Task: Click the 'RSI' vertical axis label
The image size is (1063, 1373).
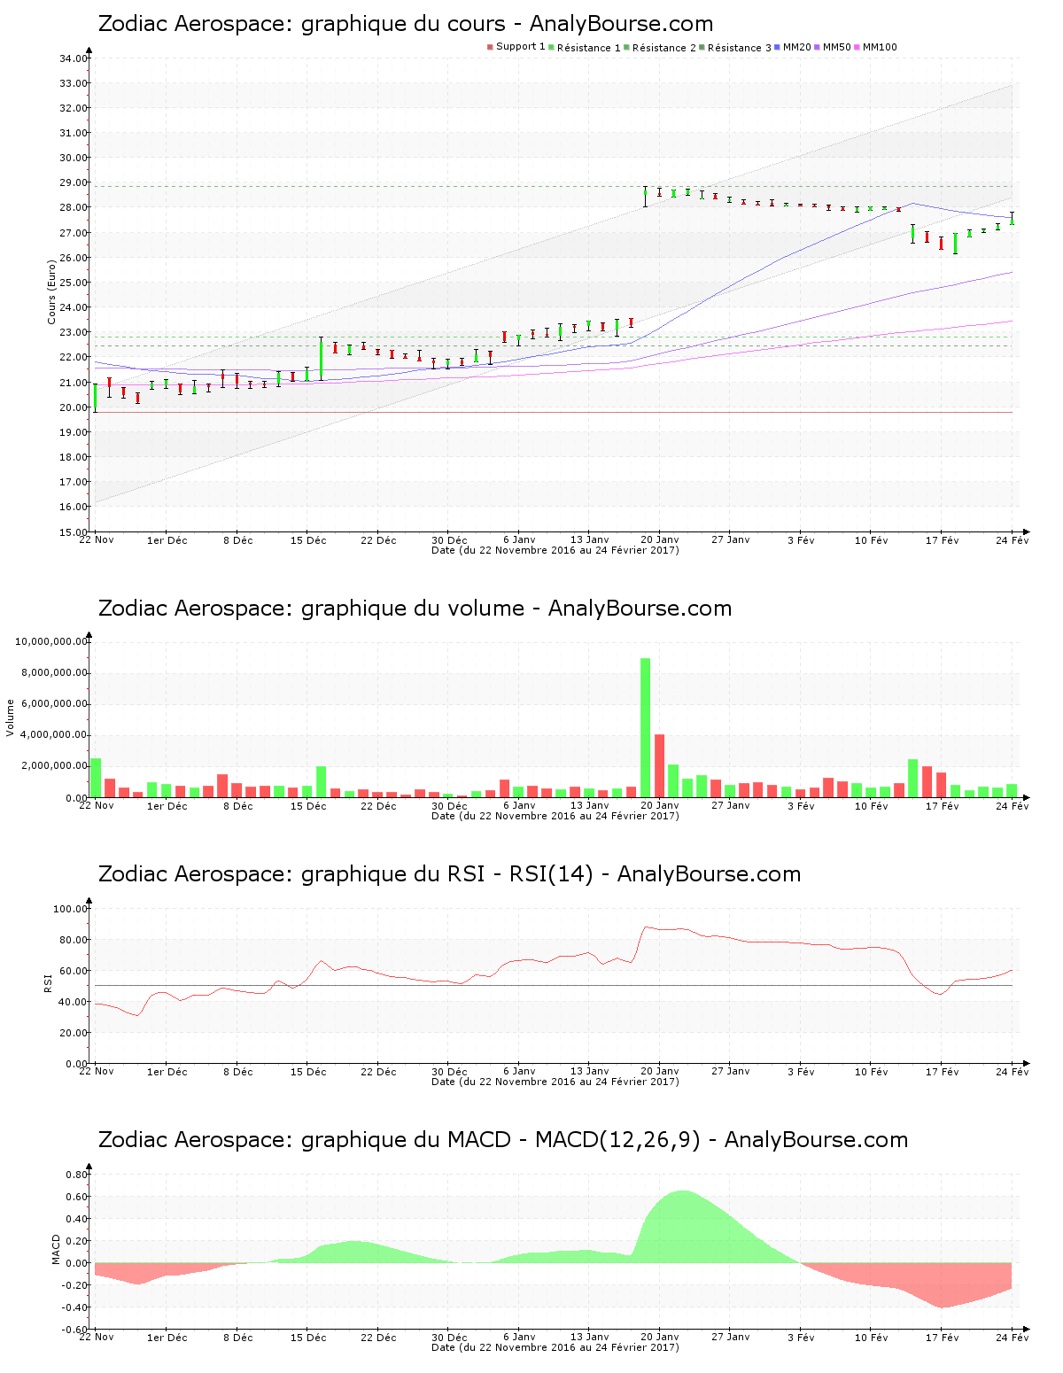Action: coord(48,982)
